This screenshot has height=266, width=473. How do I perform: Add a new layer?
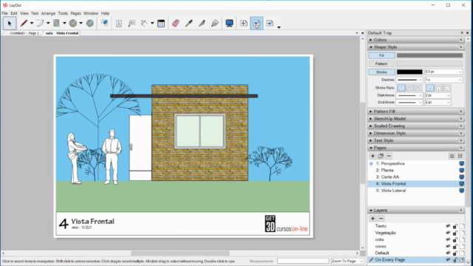pos(372,219)
